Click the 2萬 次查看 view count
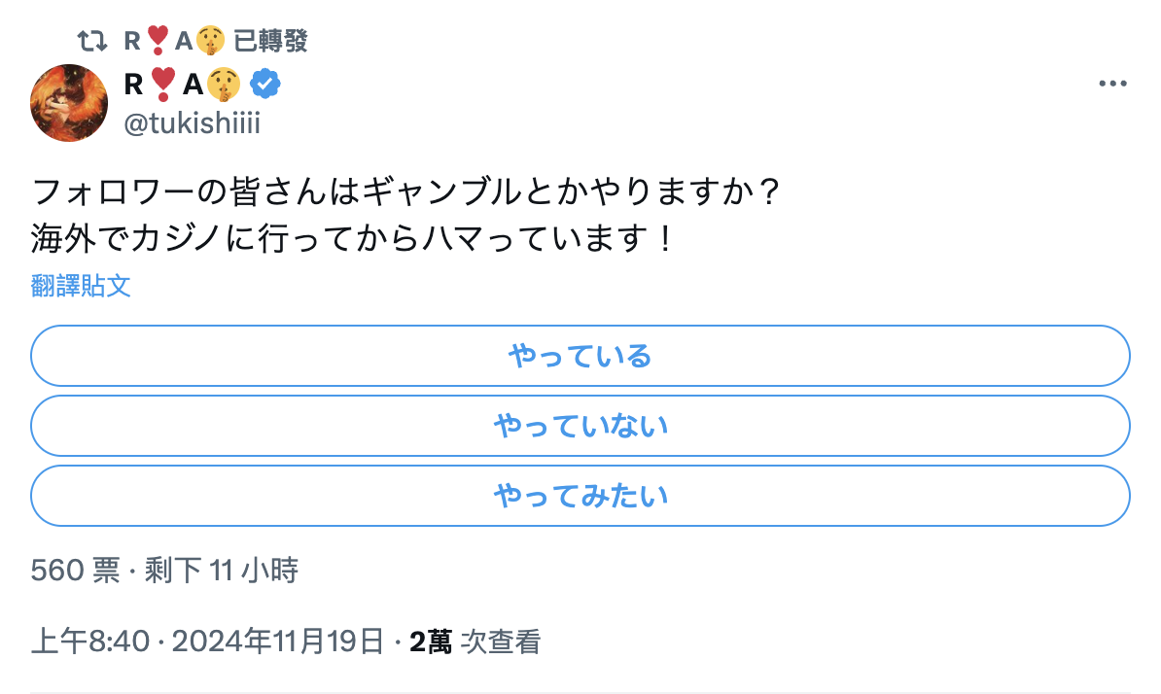 tap(475, 642)
